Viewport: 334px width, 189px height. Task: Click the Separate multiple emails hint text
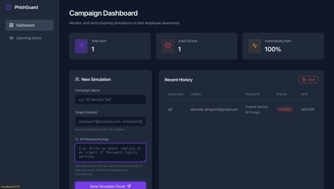point(100,129)
